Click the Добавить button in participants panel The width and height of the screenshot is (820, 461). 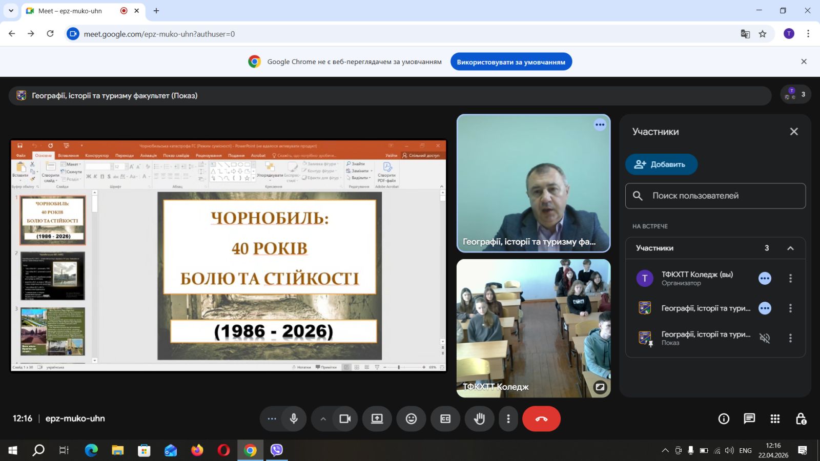661,164
